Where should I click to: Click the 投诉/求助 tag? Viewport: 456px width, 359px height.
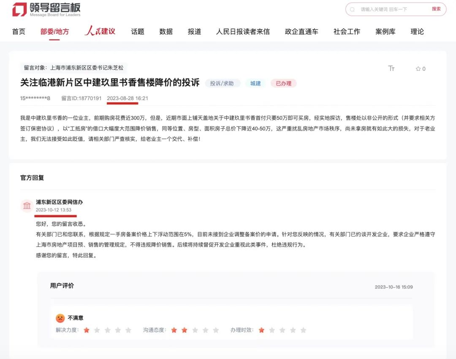(x=222, y=84)
